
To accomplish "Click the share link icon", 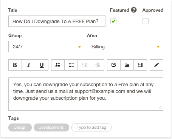I will pos(114,65).
